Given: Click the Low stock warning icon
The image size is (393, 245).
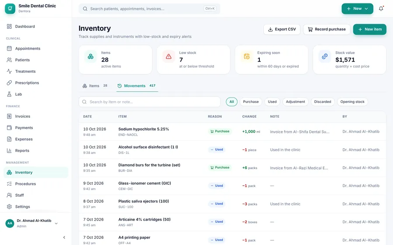Looking at the screenshot, I should [169, 56].
